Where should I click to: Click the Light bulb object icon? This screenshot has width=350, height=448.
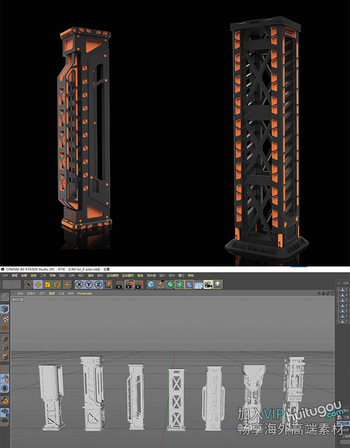(217, 284)
